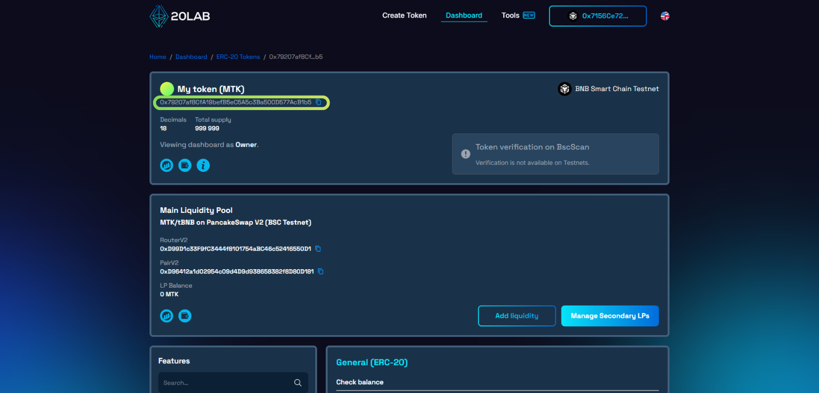Click the My token (MTK) title
The height and width of the screenshot is (393, 819).
point(211,89)
